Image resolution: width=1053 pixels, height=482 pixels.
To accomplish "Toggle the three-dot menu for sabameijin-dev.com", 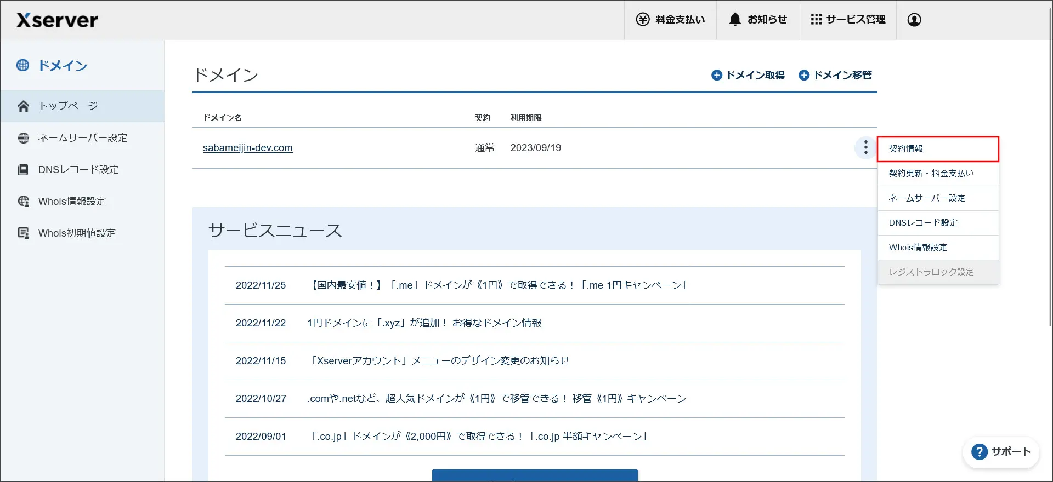I will click(865, 147).
